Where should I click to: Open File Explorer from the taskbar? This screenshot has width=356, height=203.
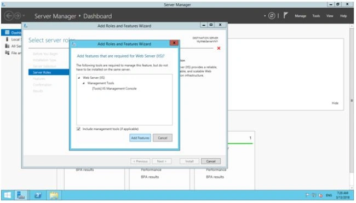point(54,195)
